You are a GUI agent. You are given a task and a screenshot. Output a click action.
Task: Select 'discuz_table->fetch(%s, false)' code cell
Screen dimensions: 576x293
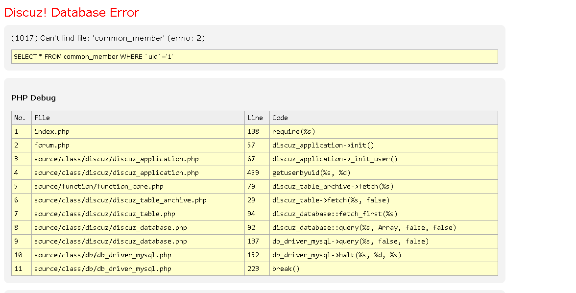(384, 200)
